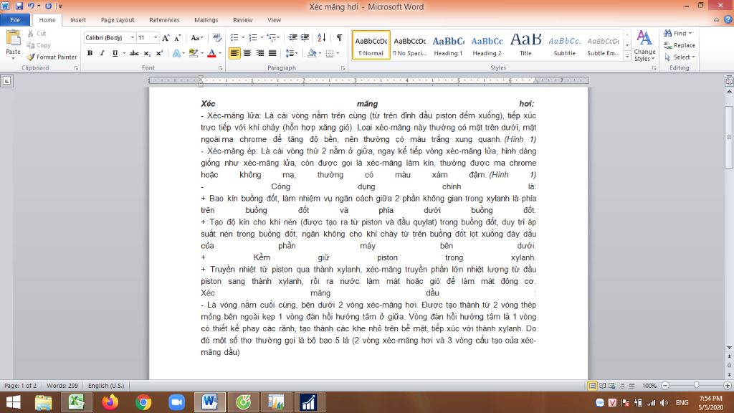Set Align Text Right

[x=259, y=53]
